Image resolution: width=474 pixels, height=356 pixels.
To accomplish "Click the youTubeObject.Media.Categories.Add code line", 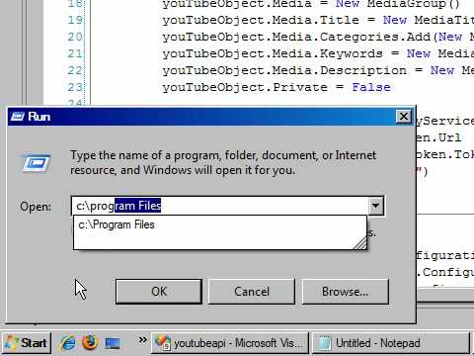I will click(x=318, y=37).
